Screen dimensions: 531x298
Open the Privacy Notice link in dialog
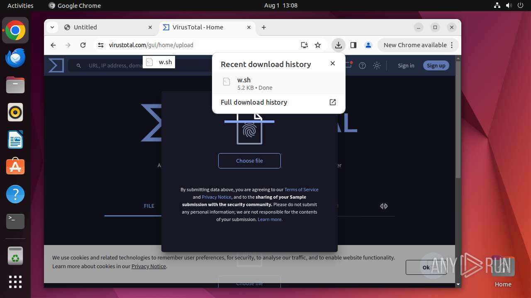point(217,197)
